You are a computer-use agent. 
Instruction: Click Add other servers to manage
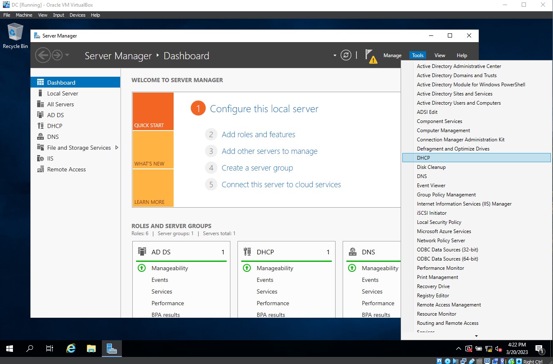pos(270,151)
